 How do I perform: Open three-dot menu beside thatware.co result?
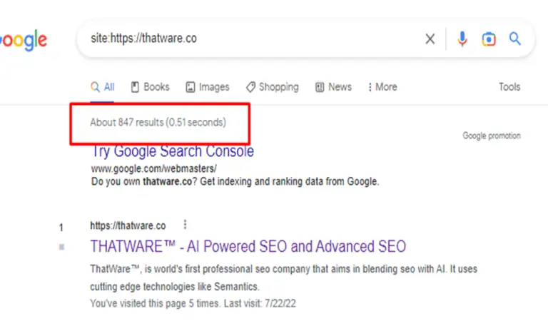[185, 225]
